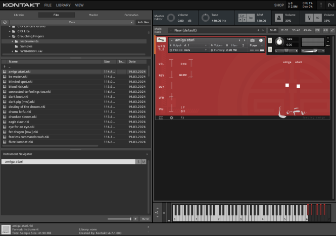336x236 pixels.
Task: Click the metronome icon
Action: pos(279,18)
